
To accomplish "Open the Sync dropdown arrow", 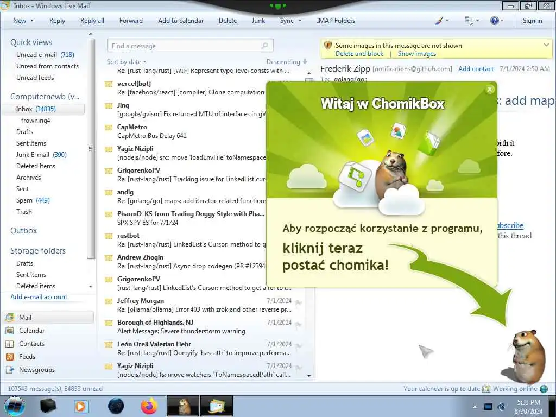I will [300, 21].
